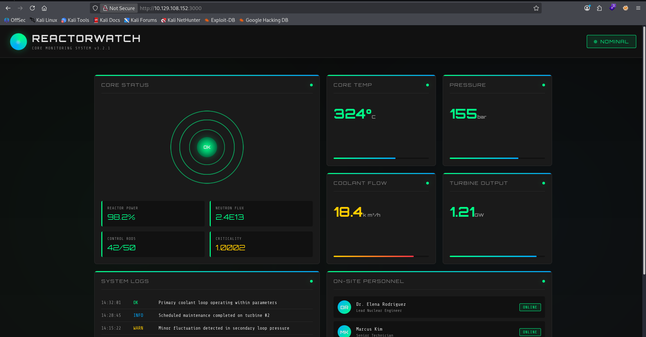Click the Reactor Power 98.2% value
Screen dimensions: 646x337
[121, 217]
